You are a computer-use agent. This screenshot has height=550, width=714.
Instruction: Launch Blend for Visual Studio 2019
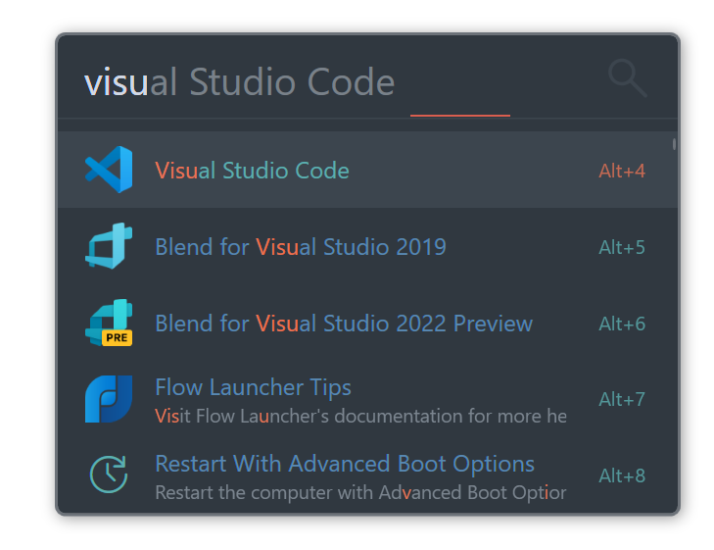point(367,246)
